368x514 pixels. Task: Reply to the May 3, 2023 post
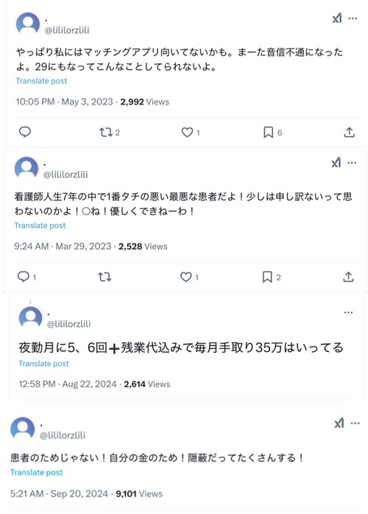tap(25, 132)
